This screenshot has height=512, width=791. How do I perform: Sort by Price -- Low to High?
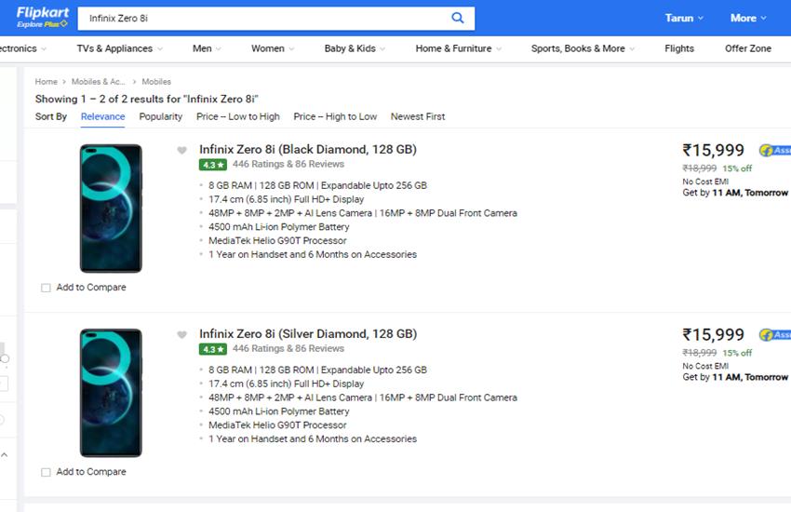[237, 116]
